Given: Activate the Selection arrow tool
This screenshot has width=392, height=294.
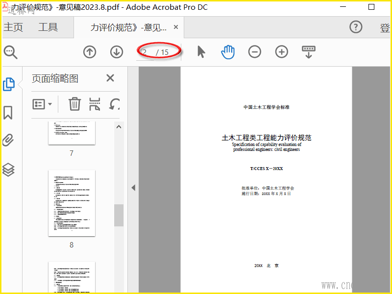Looking at the screenshot, I should click(201, 52).
